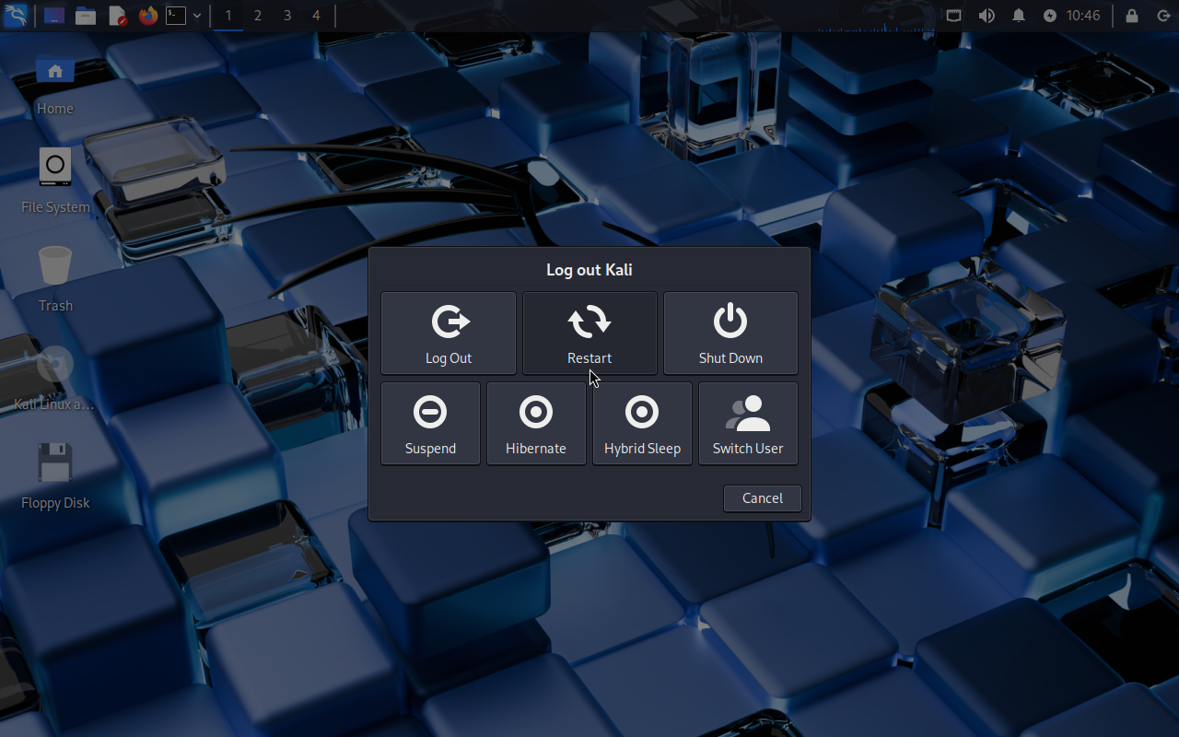Click the lock screen padlock icon

click(x=1132, y=16)
